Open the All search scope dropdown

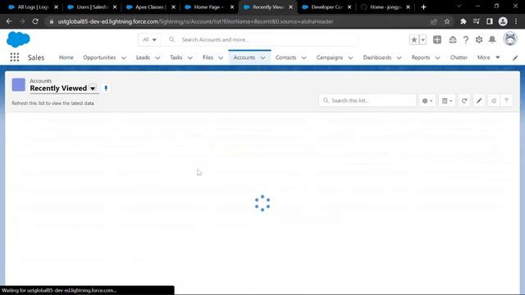149,39
